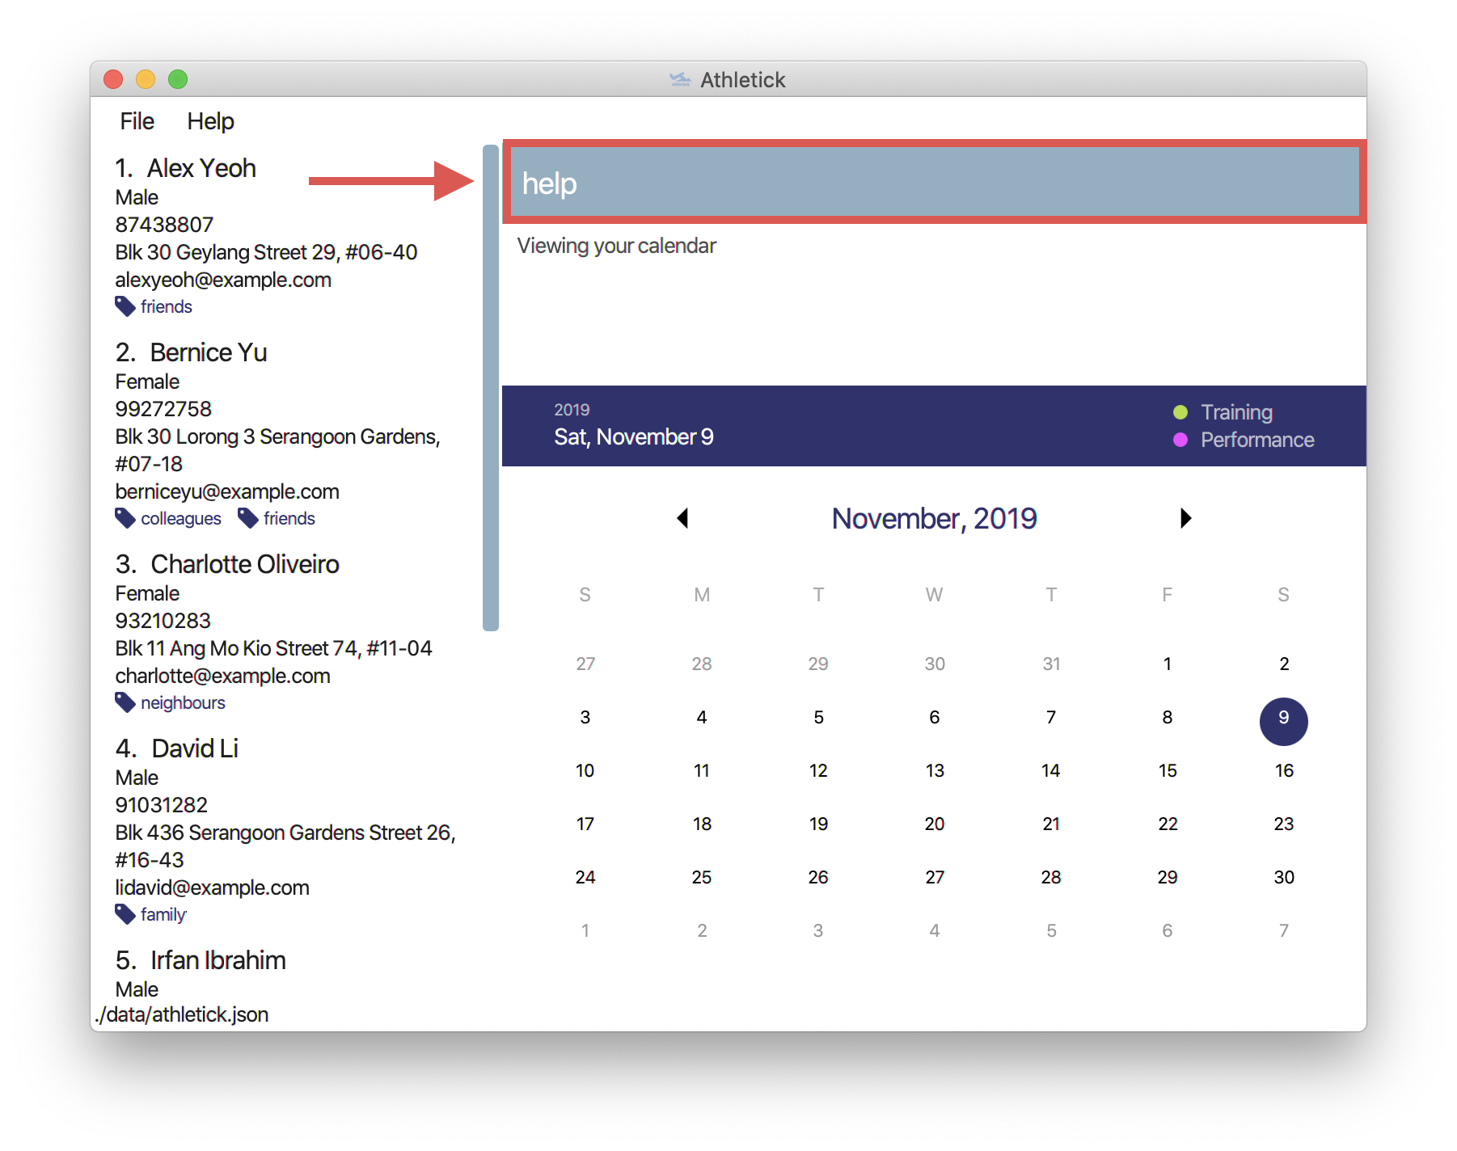
Task: Click the colleagues tag icon under Bernice Yu
Action: point(125,518)
